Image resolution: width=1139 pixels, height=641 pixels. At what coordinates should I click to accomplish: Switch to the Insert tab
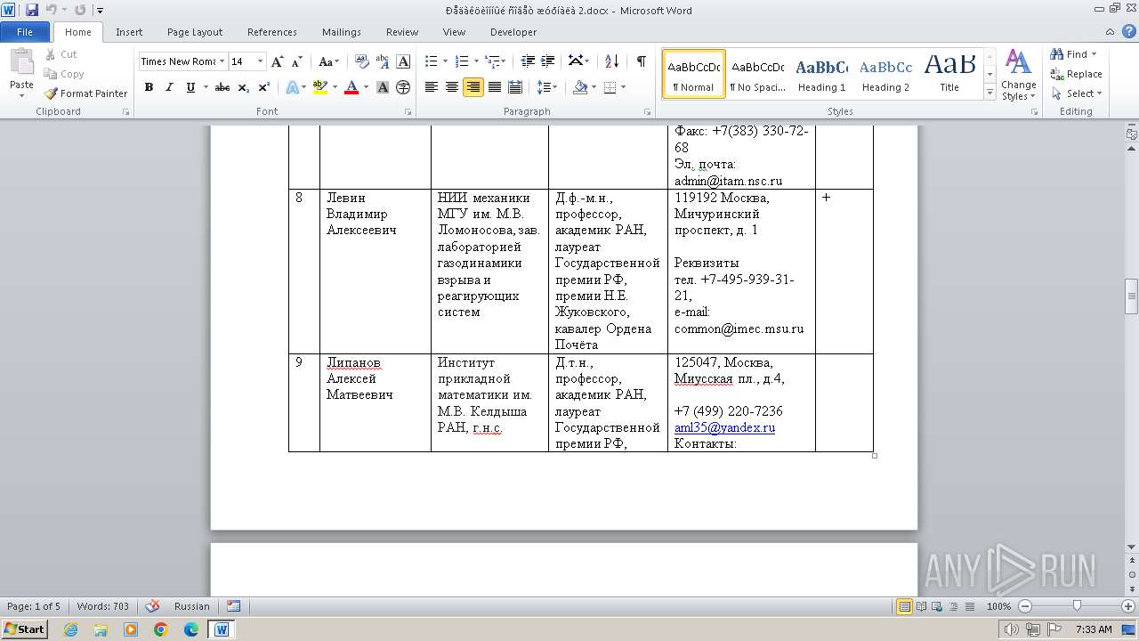(x=129, y=32)
